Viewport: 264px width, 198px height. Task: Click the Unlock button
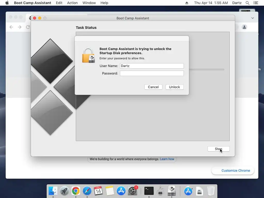(x=175, y=87)
